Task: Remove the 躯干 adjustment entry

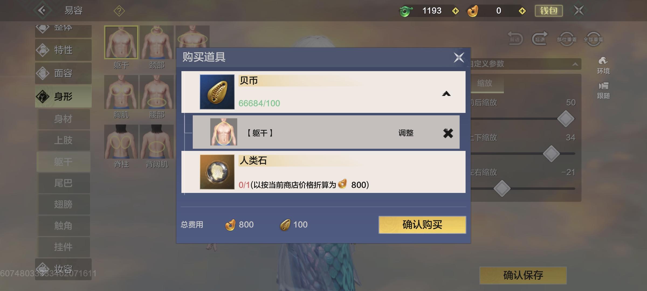Action: (448, 133)
